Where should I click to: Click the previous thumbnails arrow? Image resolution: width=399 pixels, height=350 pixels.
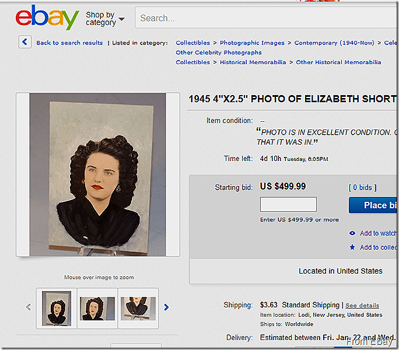tap(27, 307)
